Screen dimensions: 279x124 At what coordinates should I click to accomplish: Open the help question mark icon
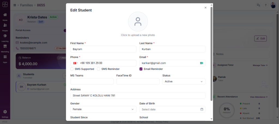pyautogui.click(x=266, y=5)
